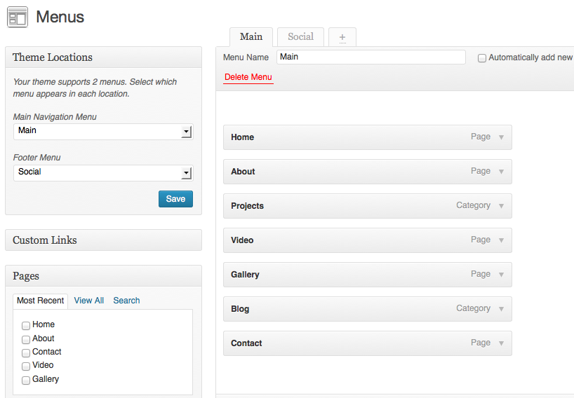Image resolution: width=574 pixels, height=398 pixels.
Task: Expand the Contact menu item arrow
Action: coord(501,343)
